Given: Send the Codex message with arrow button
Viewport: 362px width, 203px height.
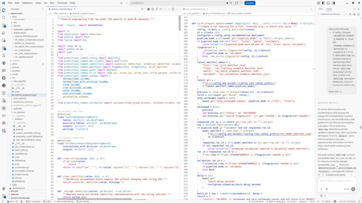Looking at the screenshot, I should pos(353,189).
